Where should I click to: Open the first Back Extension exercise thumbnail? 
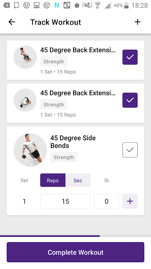tap(25, 57)
